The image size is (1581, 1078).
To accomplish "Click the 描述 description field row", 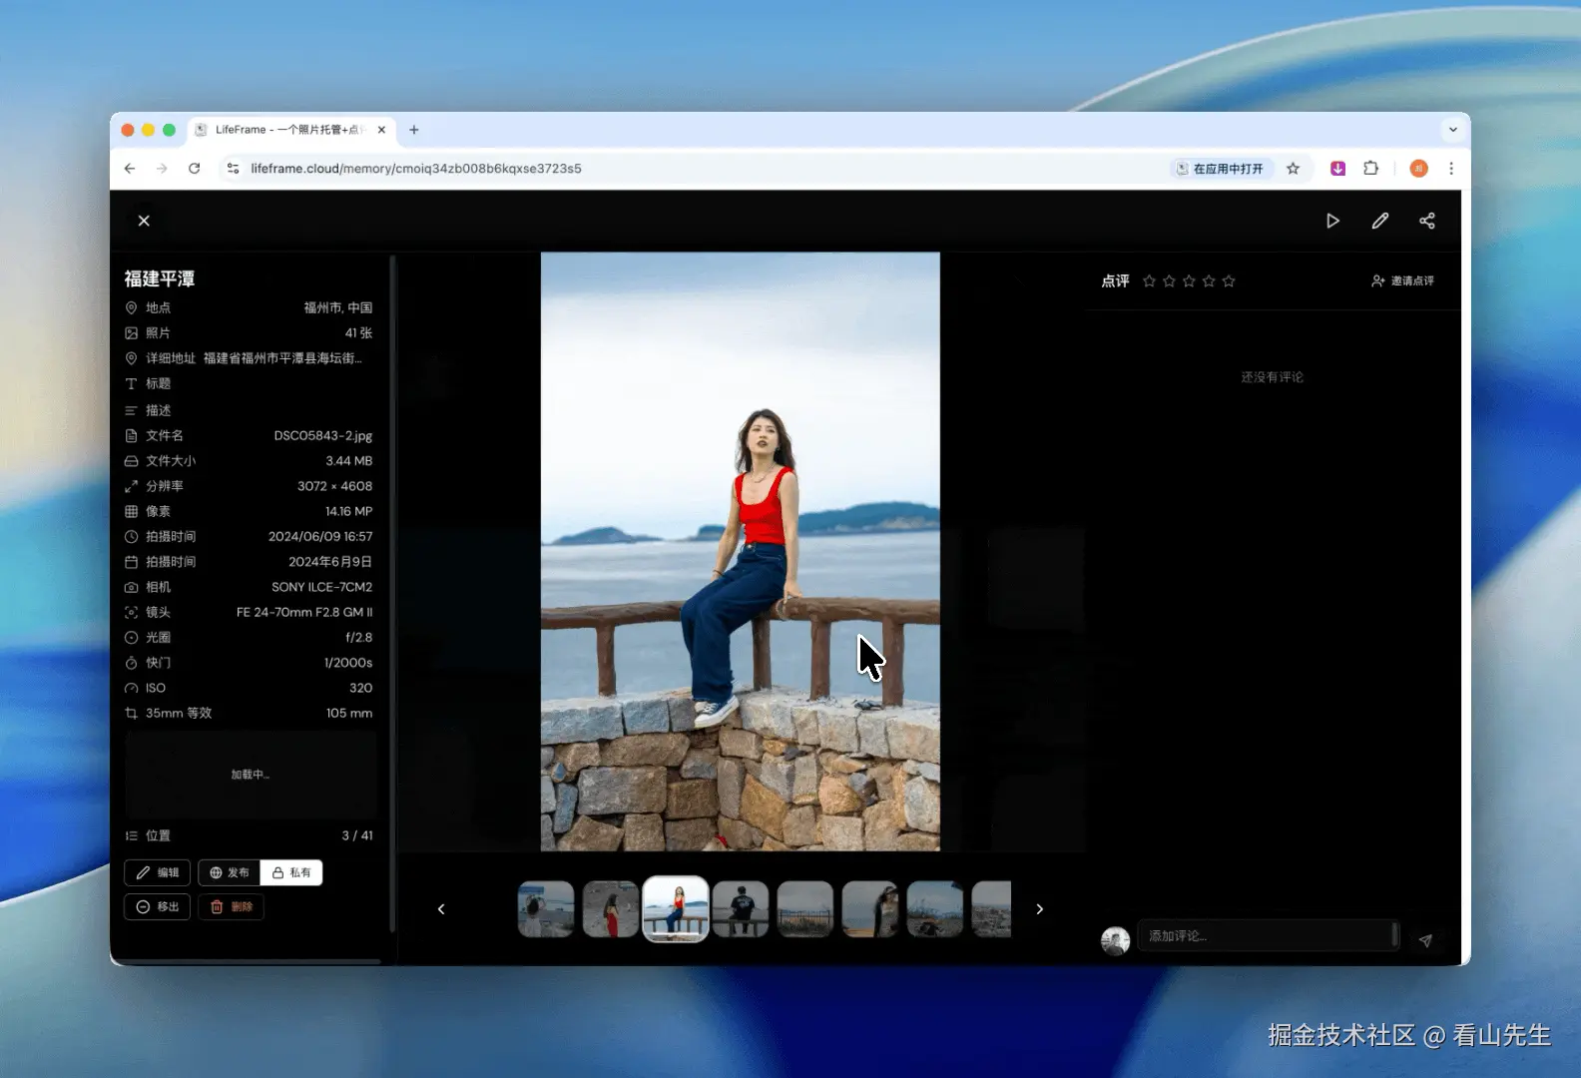I will 249,410.
